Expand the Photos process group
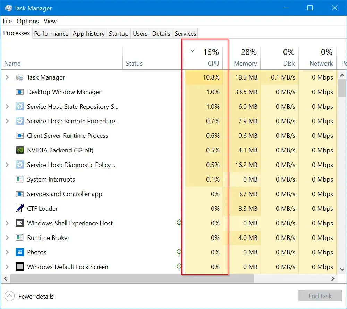This screenshot has width=347, height=309. pyautogui.click(x=7, y=252)
